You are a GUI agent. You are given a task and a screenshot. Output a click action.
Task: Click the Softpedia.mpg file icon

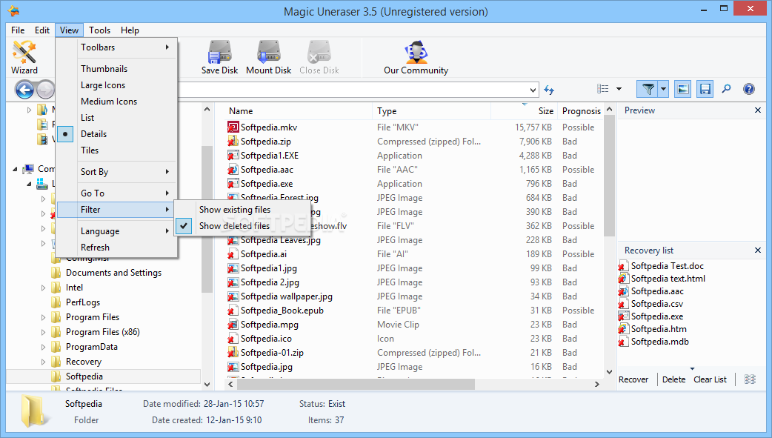click(x=233, y=325)
